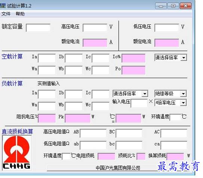
Task: Click the low-voltage 额定电流 pink output field
Action: 167,43
